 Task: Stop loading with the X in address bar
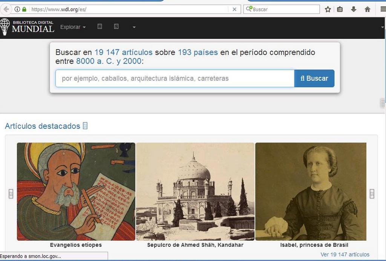coord(234,9)
